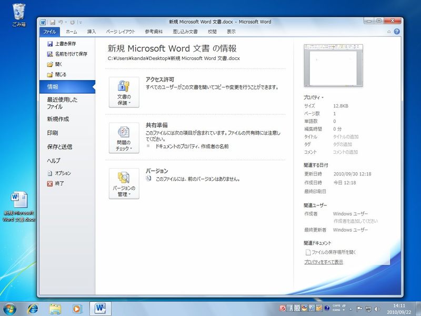Screen dimensions: 421x316
Task: Click the 作成者 Windows ユーザー name
Action: pyautogui.click(x=350, y=214)
